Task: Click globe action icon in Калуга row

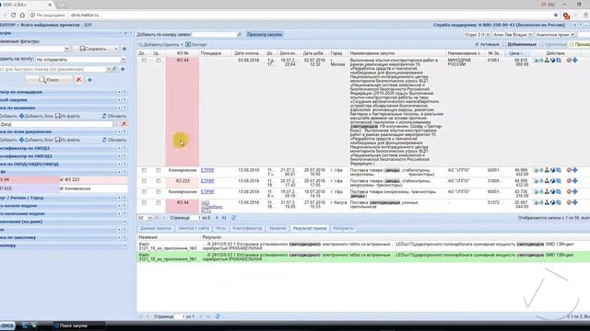Action: coord(553,202)
